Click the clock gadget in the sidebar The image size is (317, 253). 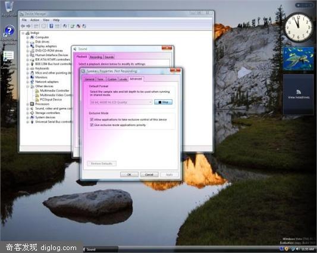pos(298,27)
